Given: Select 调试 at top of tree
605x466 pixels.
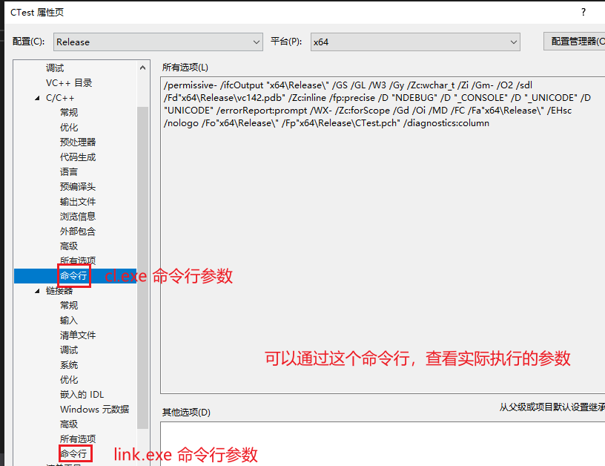Looking at the screenshot, I should (x=55, y=68).
